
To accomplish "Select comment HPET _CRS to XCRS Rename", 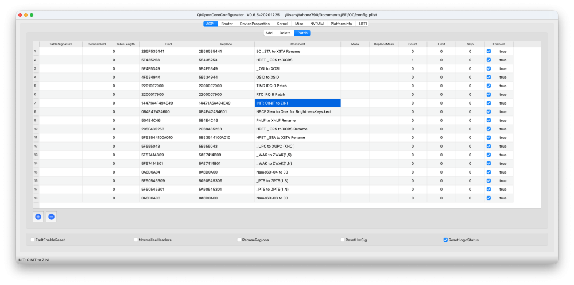I will (297, 129).
